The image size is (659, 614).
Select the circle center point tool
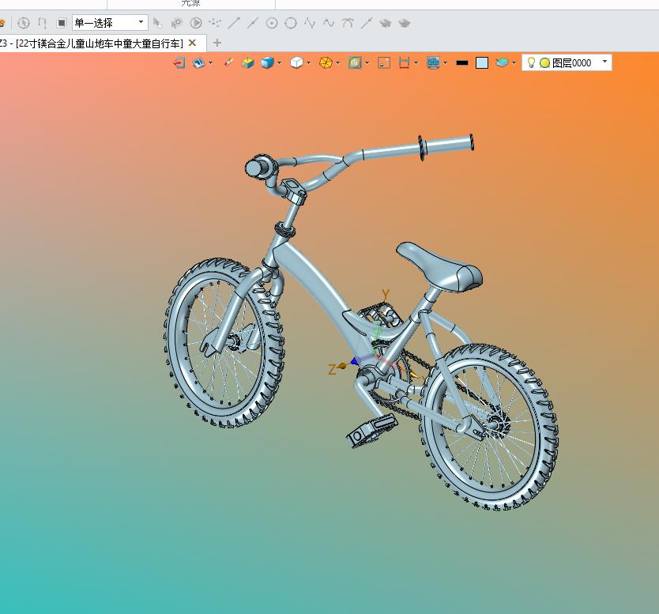pos(272,23)
